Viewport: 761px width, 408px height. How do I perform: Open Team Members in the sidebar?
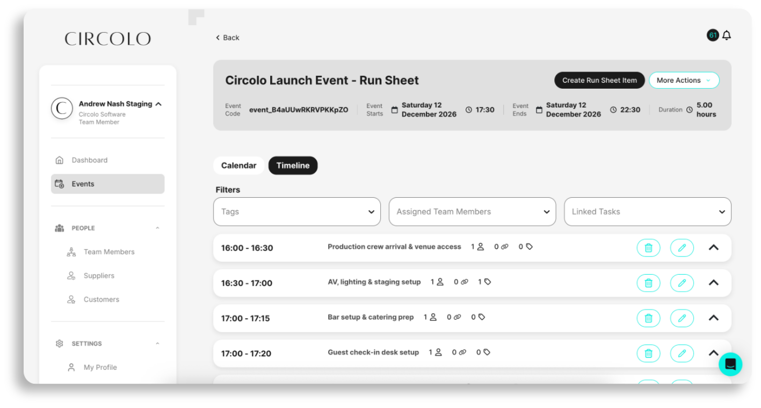109,252
